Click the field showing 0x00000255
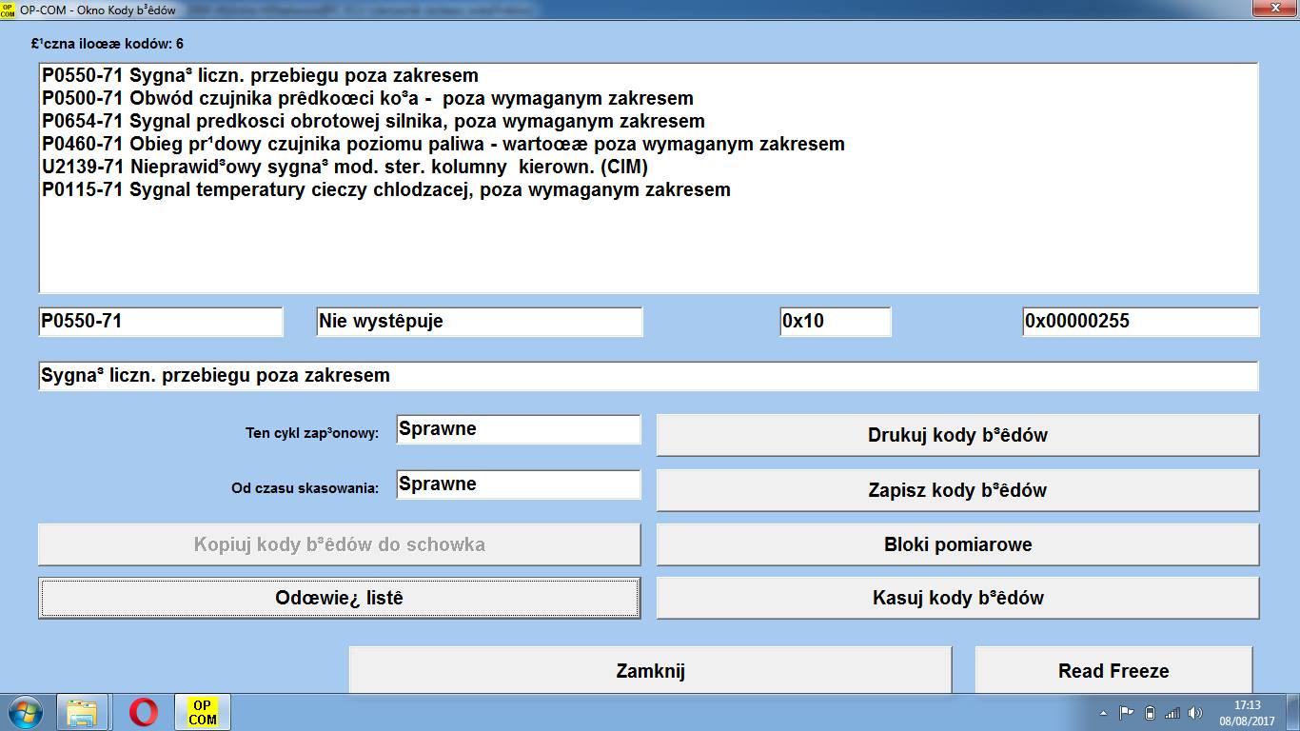Viewport: 1300px width, 731px height. click(1139, 322)
